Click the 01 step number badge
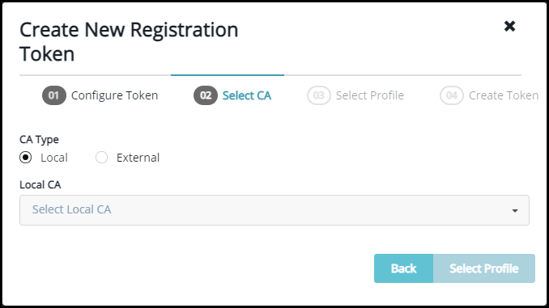Viewport: 549px width, 308px height. [x=54, y=95]
